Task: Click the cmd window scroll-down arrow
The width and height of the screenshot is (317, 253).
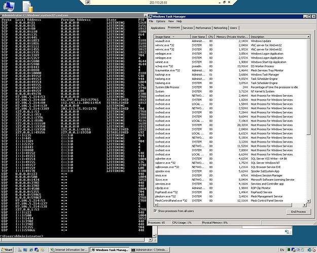Action: pos(155,235)
